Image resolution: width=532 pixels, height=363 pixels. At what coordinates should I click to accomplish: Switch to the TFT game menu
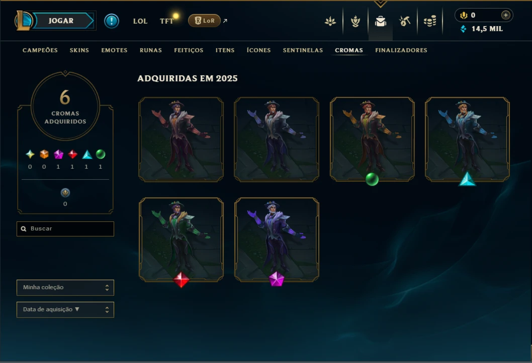click(x=166, y=21)
